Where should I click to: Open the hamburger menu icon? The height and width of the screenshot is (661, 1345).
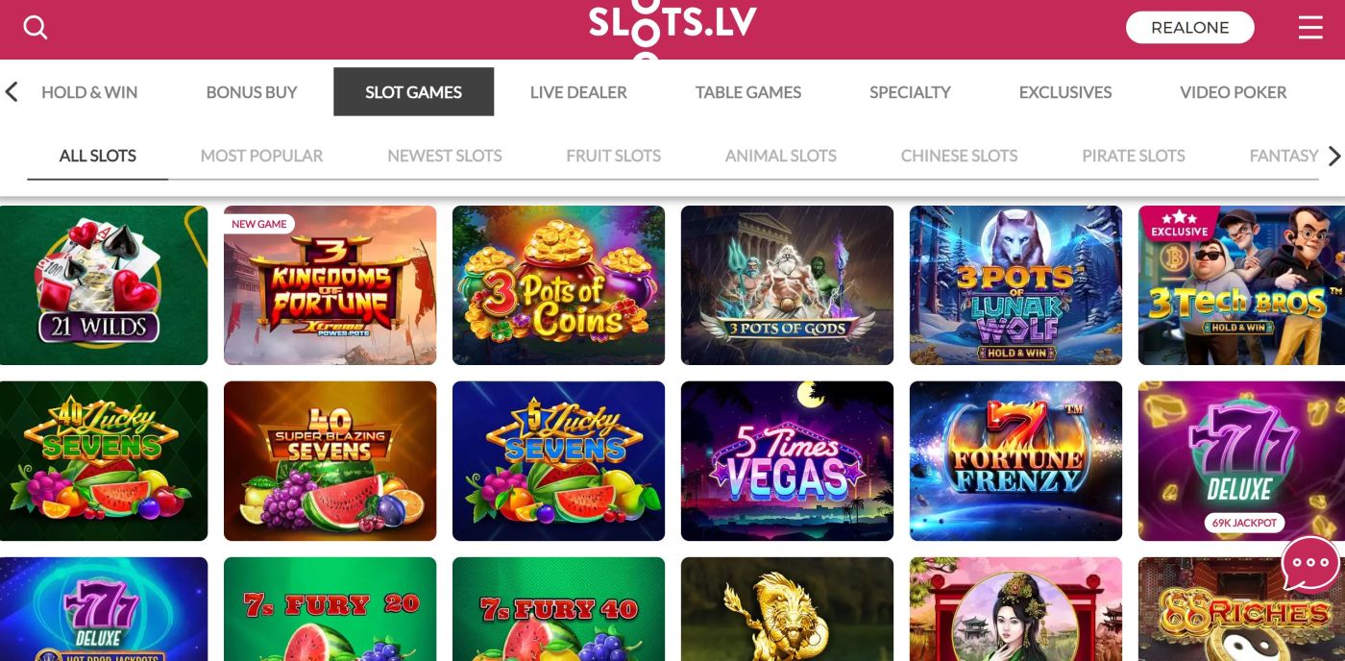pyautogui.click(x=1310, y=28)
